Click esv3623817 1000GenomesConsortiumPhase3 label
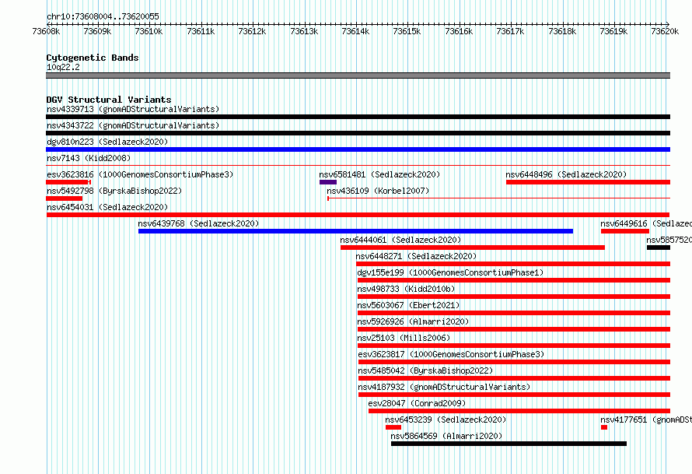The height and width of the screenshot is (474, 692). tap(451, 354)
